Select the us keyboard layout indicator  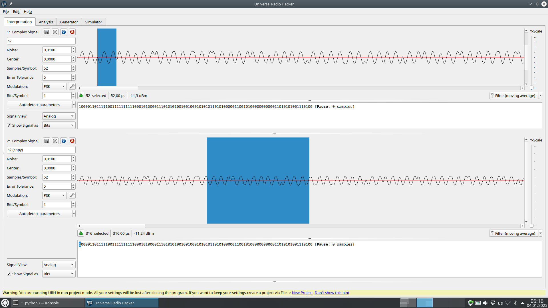coord(500,303)
